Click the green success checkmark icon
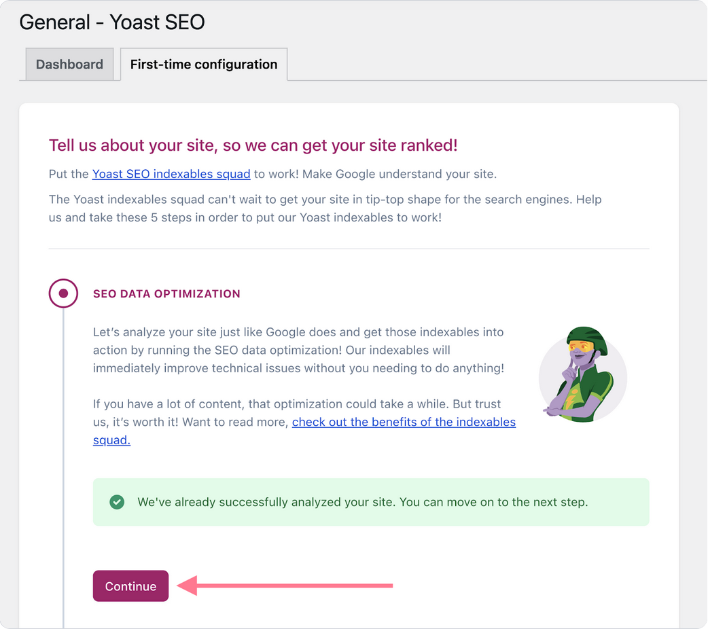This screenshot has height=629, width=708. pyautogui.click(x=117, y=503)
